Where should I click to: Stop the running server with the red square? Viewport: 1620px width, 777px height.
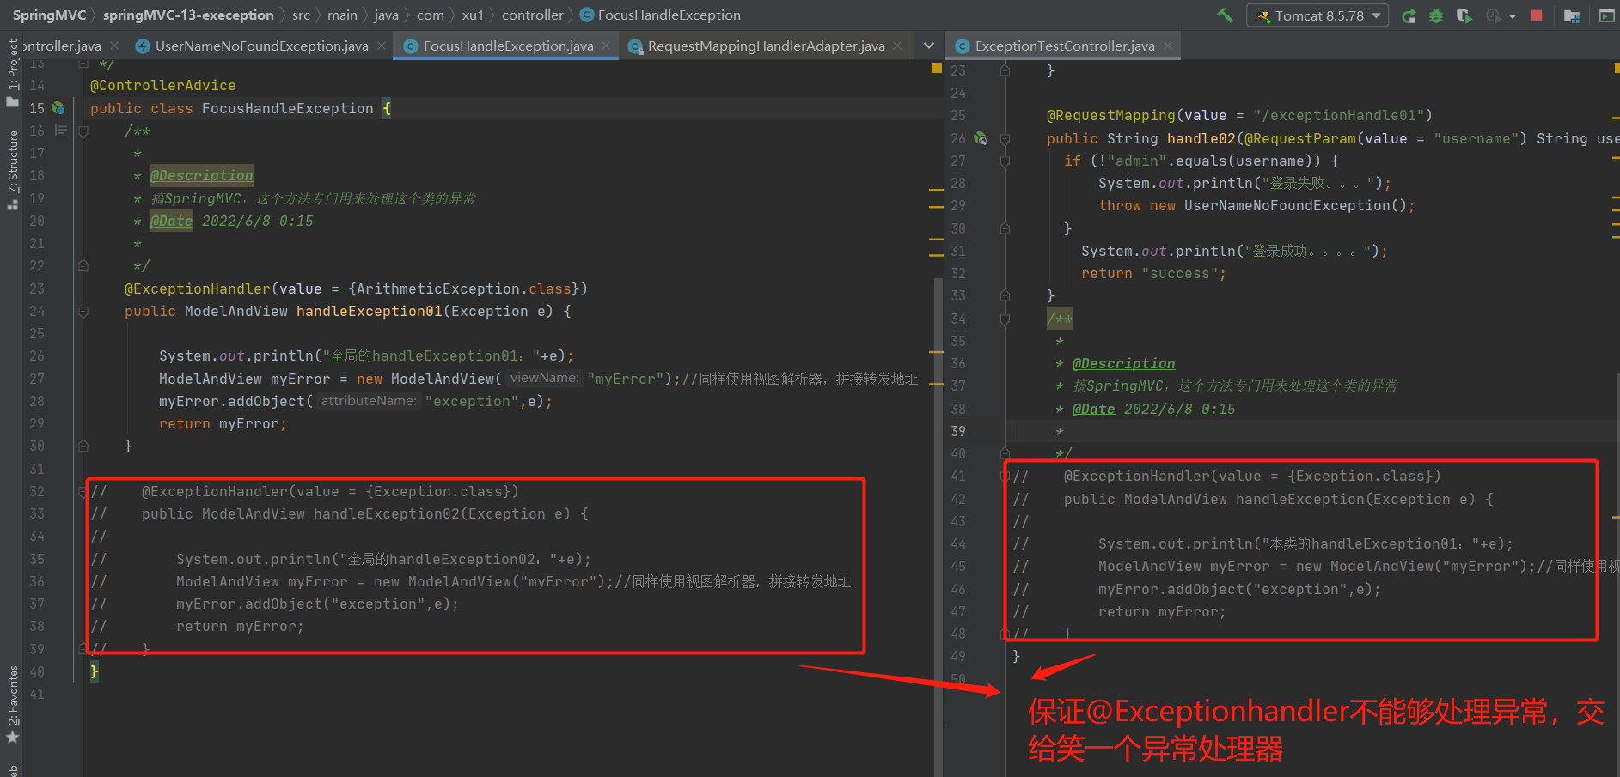tap(1537, 15)
